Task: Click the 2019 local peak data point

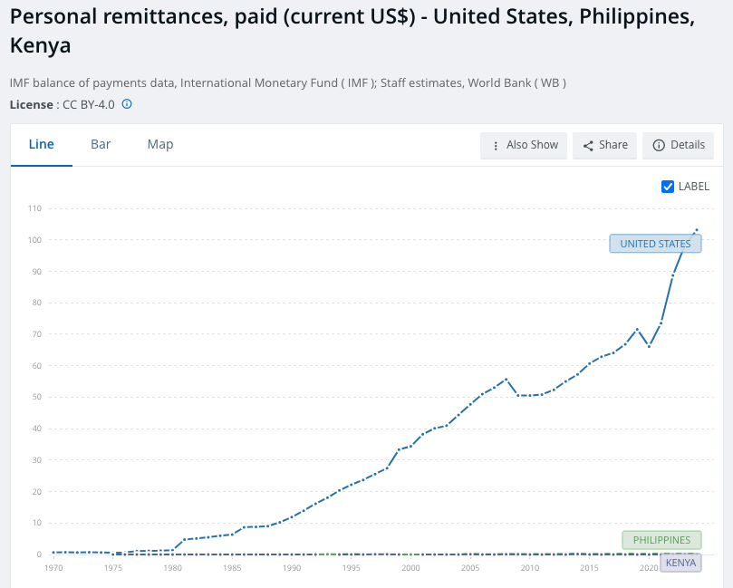Action: coord(637,329)
